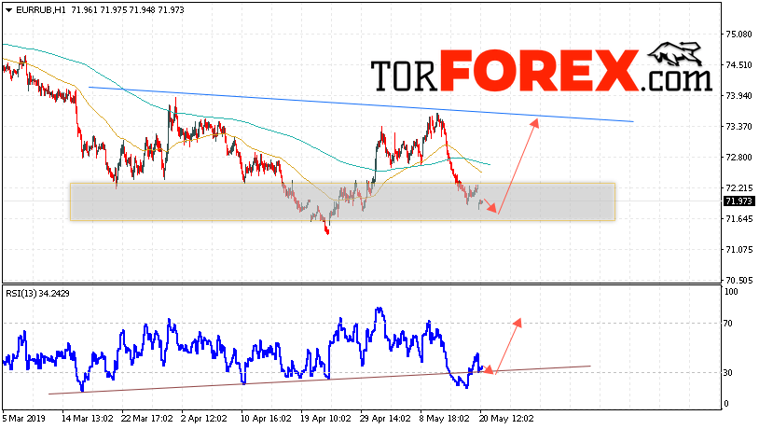
Task: Click the 8 May 18:02 time label
Action: coord(443,418)
